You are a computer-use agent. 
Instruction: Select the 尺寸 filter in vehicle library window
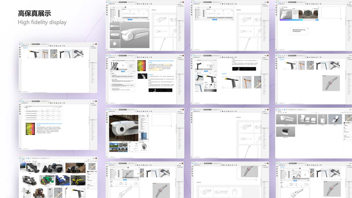pos(27,161)
